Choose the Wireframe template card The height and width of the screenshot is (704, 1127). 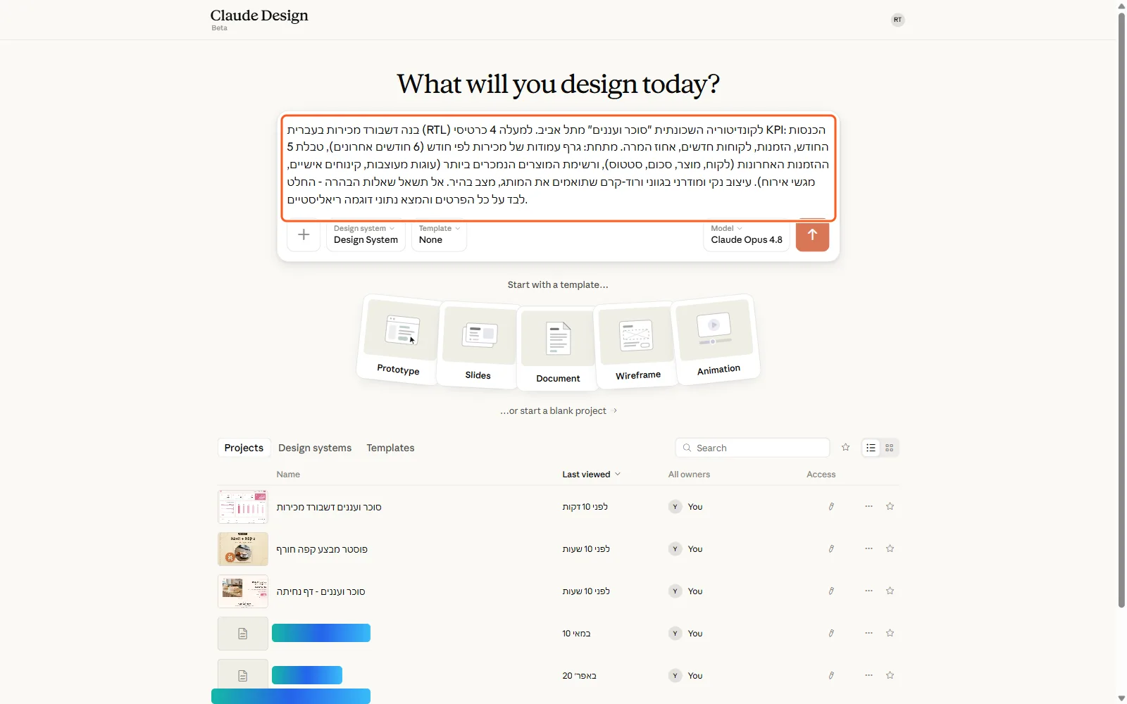[x=637, y=345]
